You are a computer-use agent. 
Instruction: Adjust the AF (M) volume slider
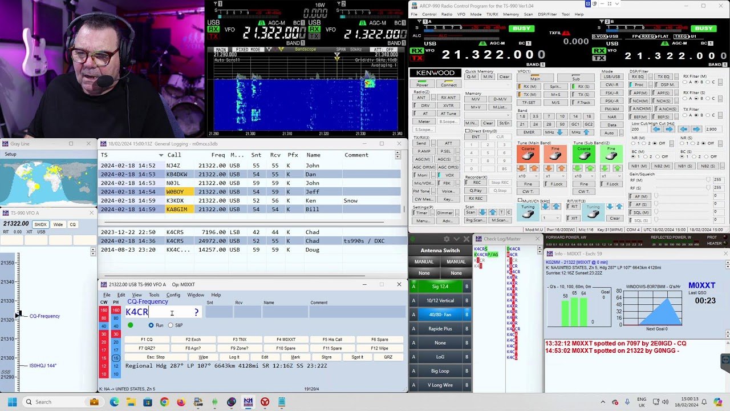pos(682,196)
